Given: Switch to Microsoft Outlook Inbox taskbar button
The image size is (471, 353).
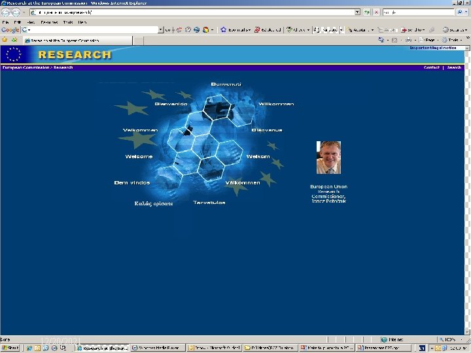Looking at the screenshot, I should tap(214, 348).
